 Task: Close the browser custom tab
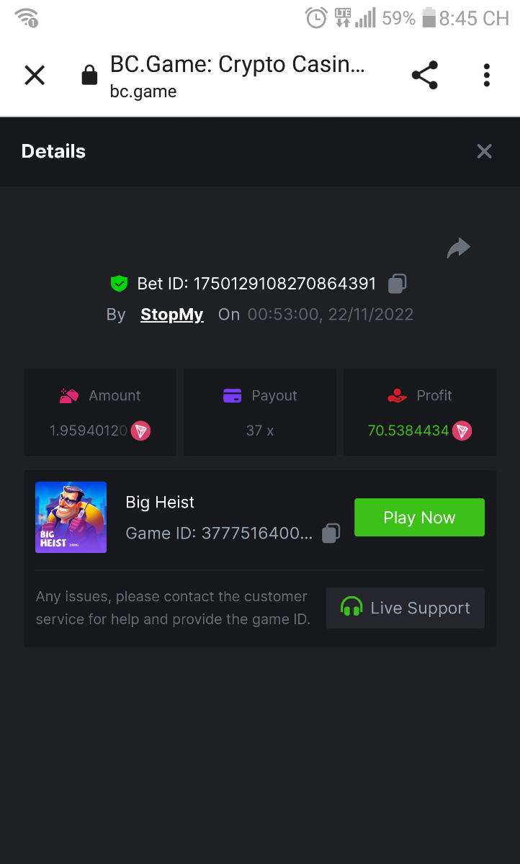coord(35,75)
